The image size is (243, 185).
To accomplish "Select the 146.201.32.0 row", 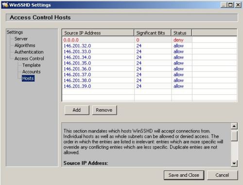I will click(150, 46).
